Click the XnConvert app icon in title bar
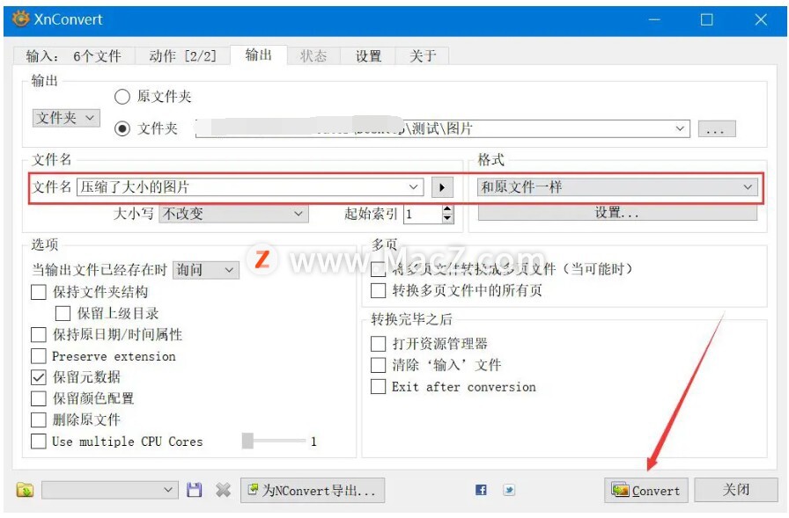The image size is (789, 518). tap(20, 19)
